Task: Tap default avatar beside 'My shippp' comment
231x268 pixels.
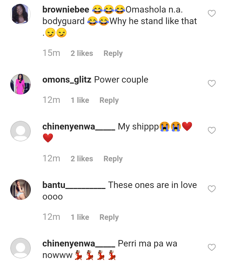Action: 21,131
